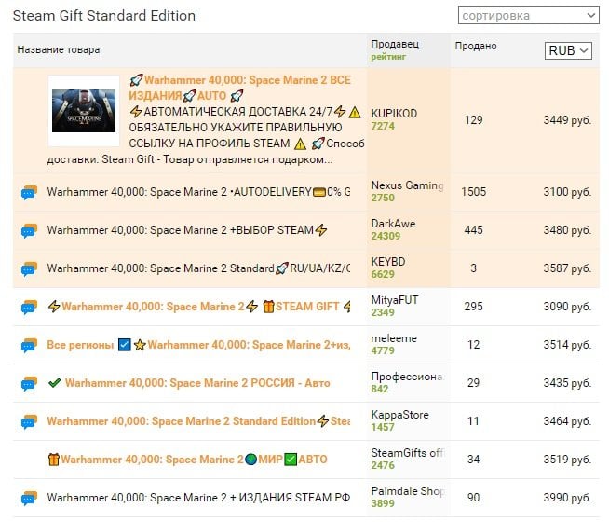
Task: Click KUPIKOD rating 7274
Action: (x=383, y=127)
